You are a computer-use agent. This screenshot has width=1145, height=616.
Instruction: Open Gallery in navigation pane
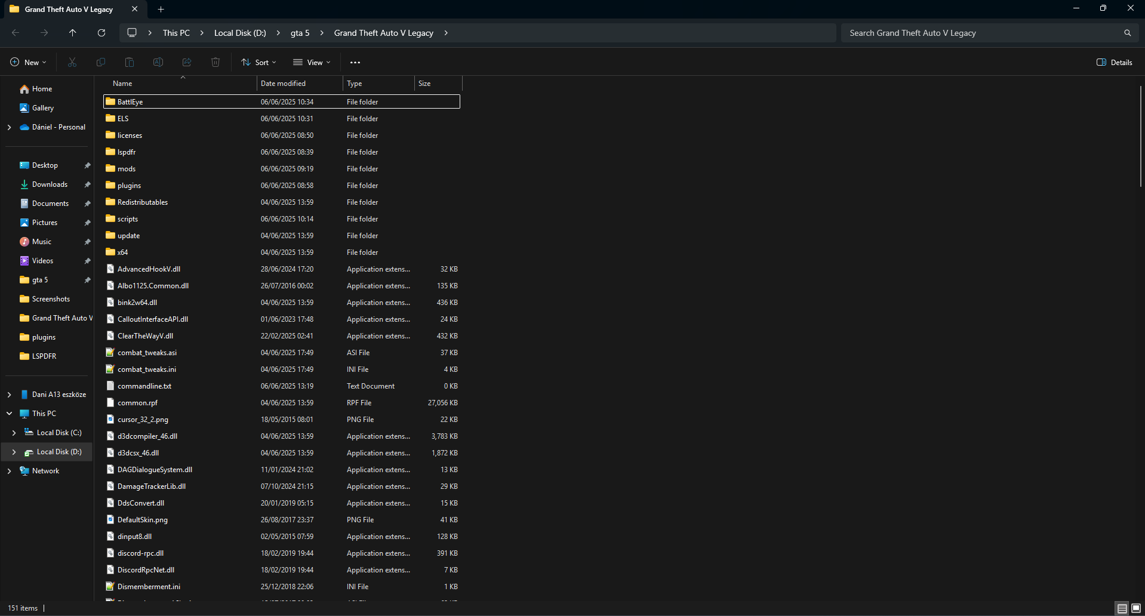click(x=42, y=108)
